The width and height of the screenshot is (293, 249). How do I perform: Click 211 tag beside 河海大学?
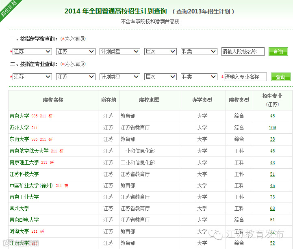35,231
